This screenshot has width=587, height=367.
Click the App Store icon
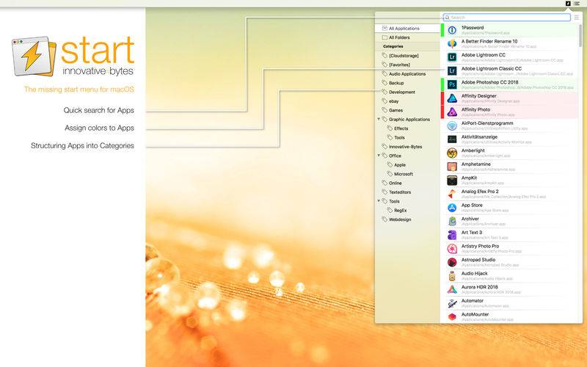pos(452,208)
